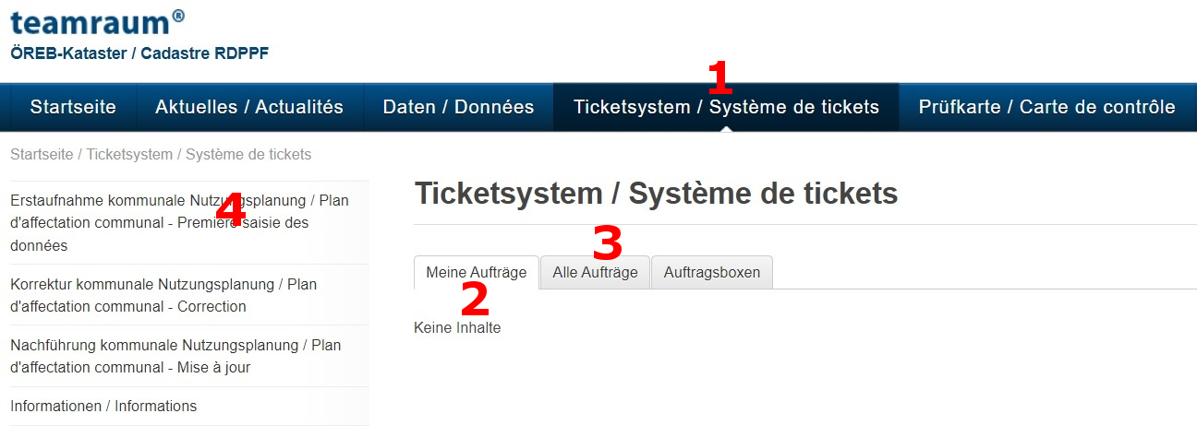Click the Ticketsystem / Système de tickets page heading
This screenshot has width=1197, height=437.
pos(656,194)
